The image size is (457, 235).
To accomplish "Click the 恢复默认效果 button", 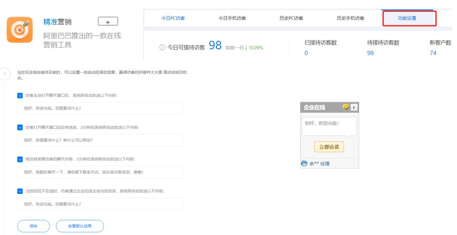I will (x=80, y=226).
